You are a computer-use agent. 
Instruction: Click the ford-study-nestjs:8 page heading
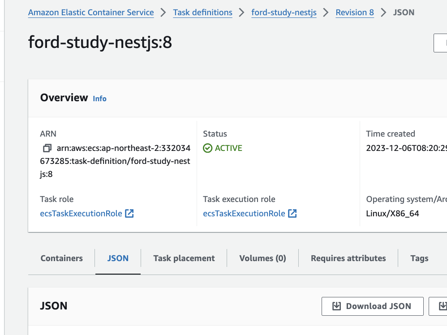point(100,42)
